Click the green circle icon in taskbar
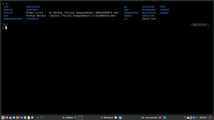Screen dimensions: 214x120 [25, 118]
